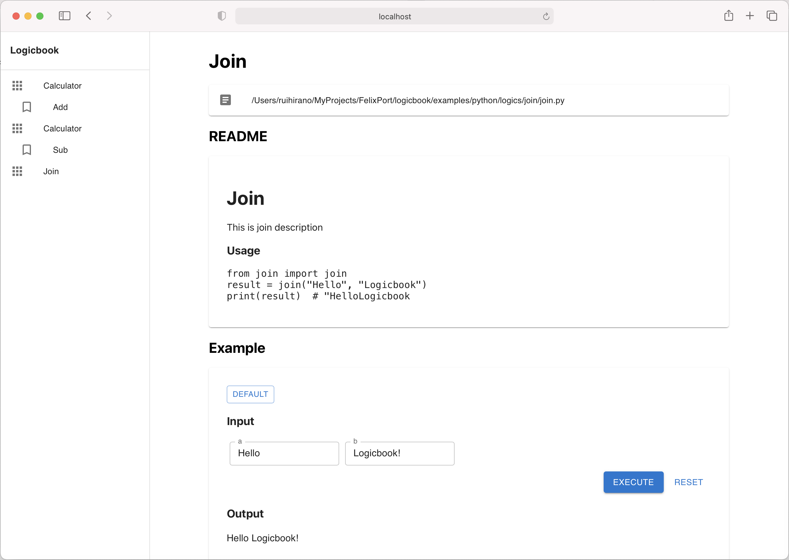Click the privacy shield icon in the toolbar
The image size is (789, 560).
(x=222, y=16)
